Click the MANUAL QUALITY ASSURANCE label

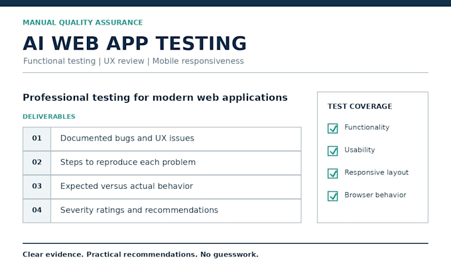(x=83, y=23)
